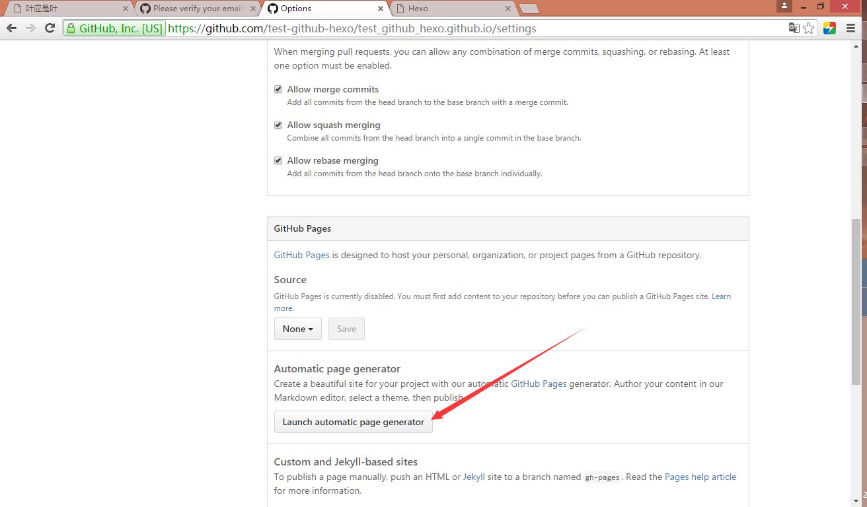867x507 pixels.
Task: Open a new tab with the new-tab button
Action: click(x=529, y=9)
